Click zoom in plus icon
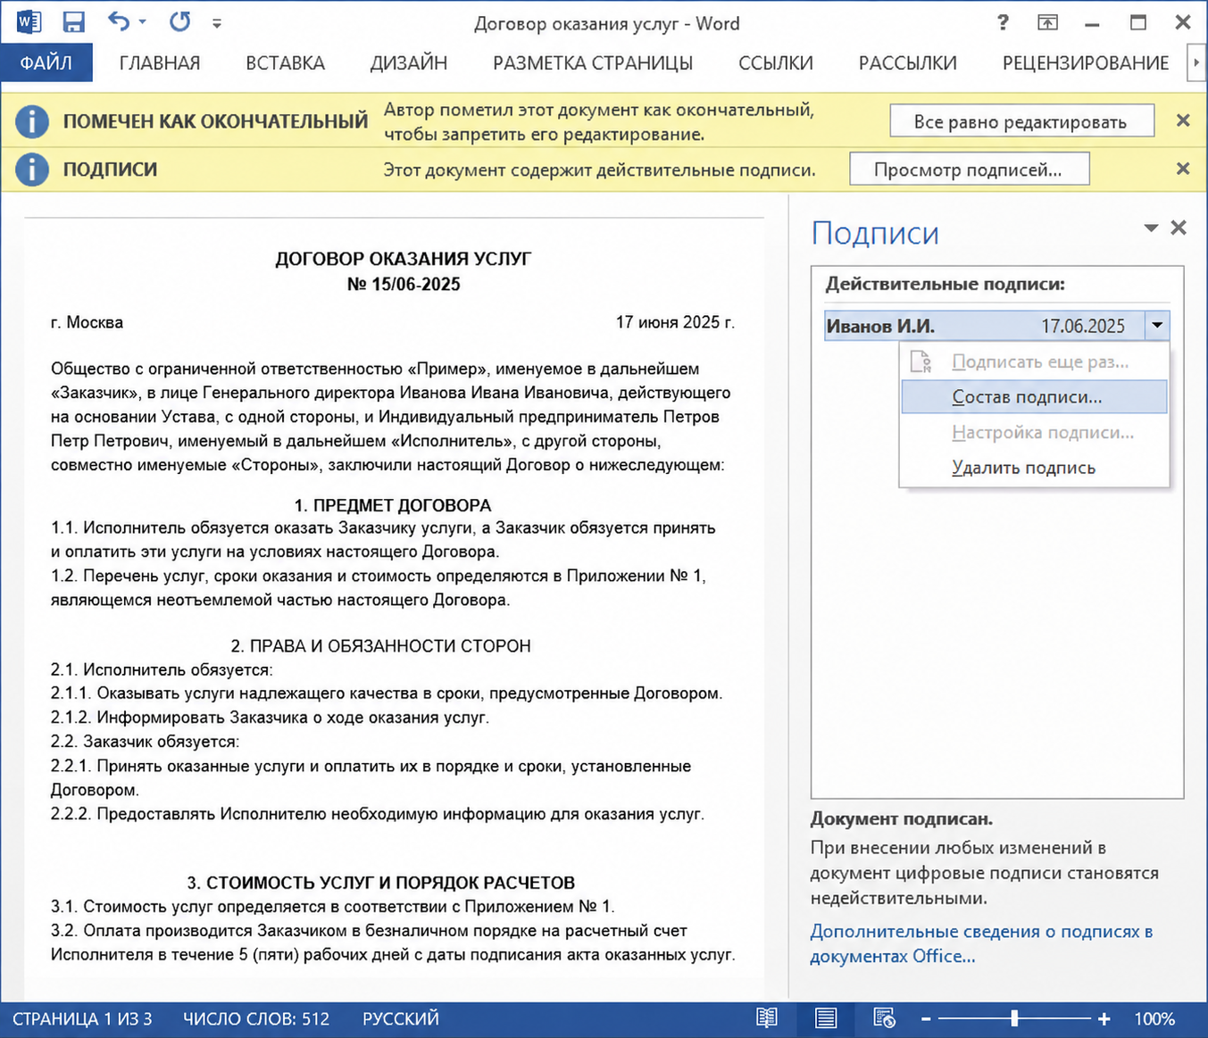 pyautogui.click(x=1104, y=1019)
